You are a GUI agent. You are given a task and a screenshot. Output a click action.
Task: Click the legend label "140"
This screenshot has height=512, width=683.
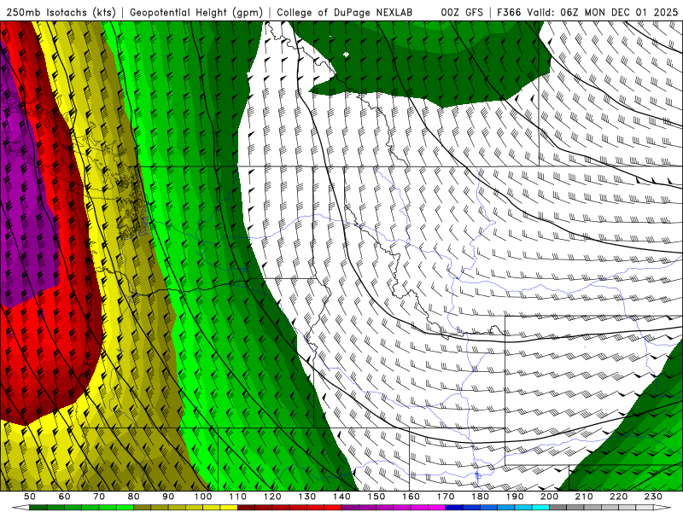(341, 497)
